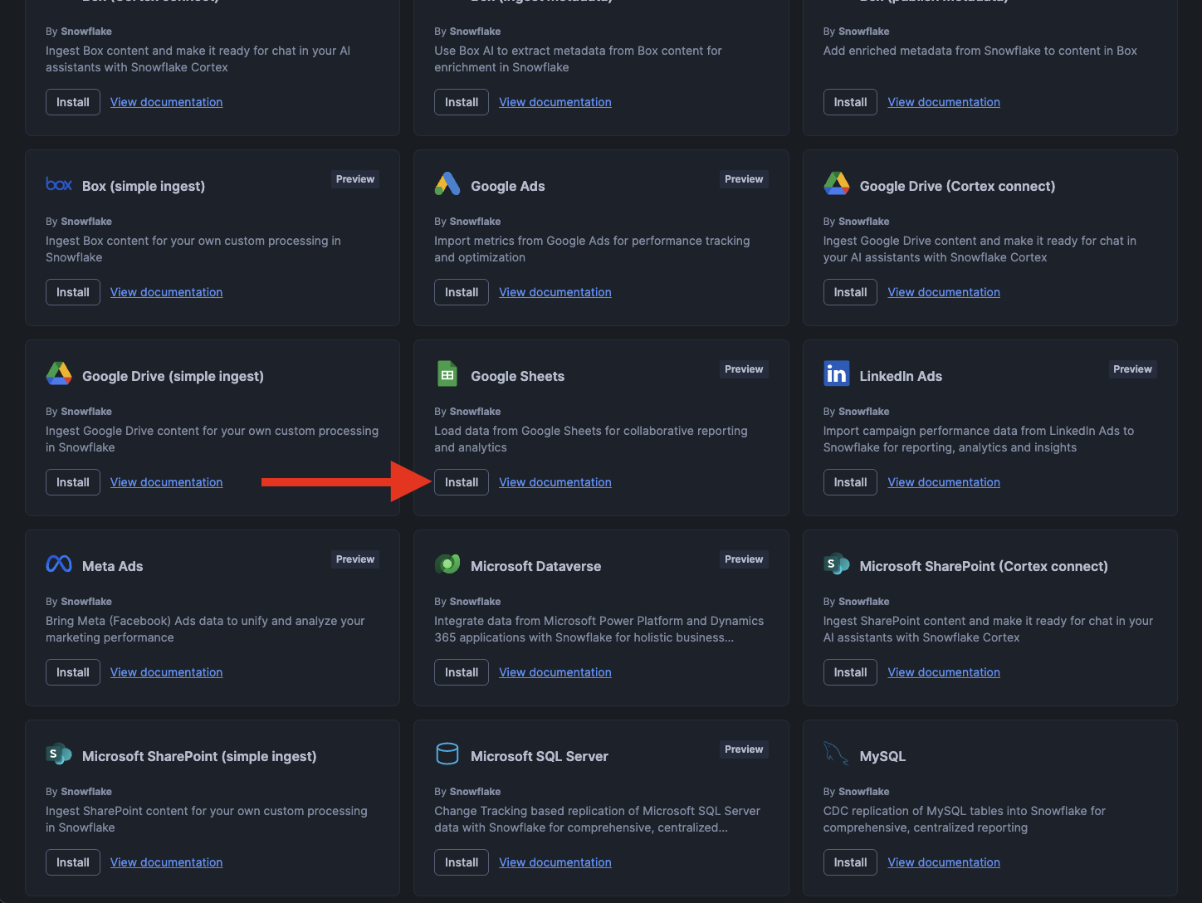
Task: Click the LinkedIn Ads logo icon
Action: tap(836, 374)
